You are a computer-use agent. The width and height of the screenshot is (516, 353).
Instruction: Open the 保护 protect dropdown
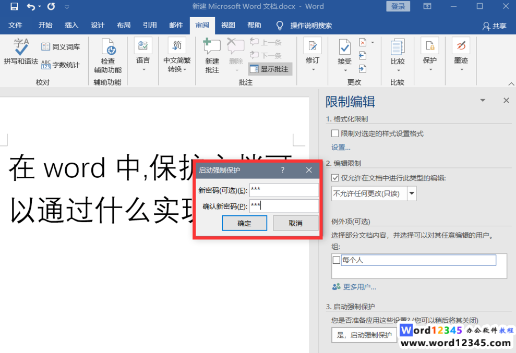pos(430,54)
